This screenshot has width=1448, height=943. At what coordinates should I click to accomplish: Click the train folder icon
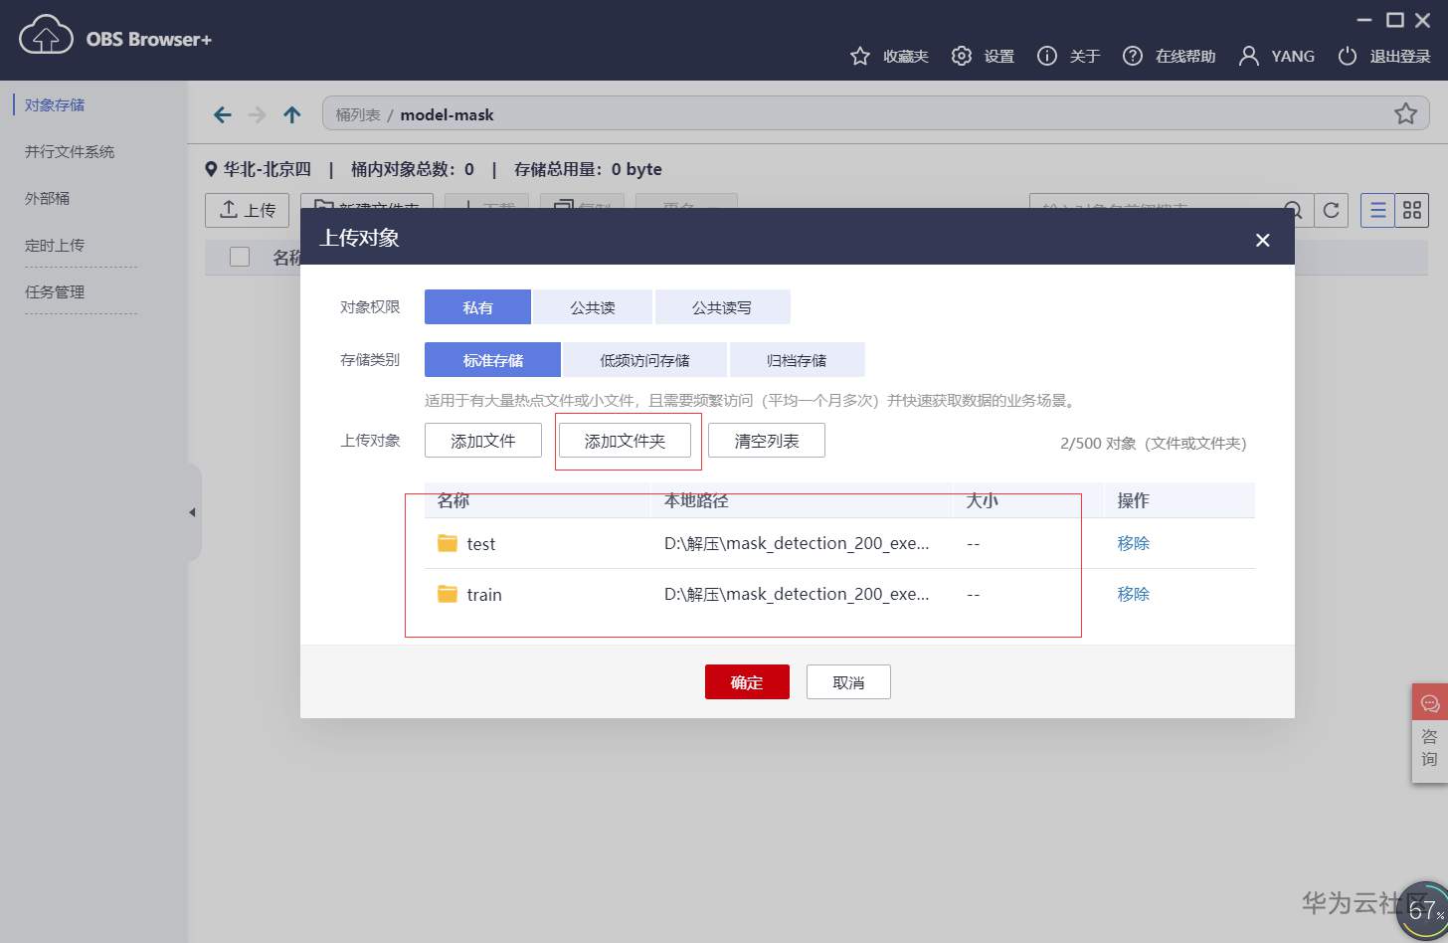[448, 594]
